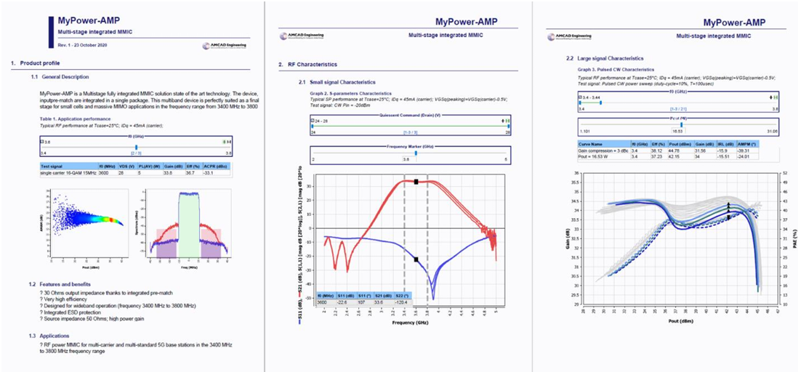Click 'ACPR (dBc)' column header

(x=218, y=166)
